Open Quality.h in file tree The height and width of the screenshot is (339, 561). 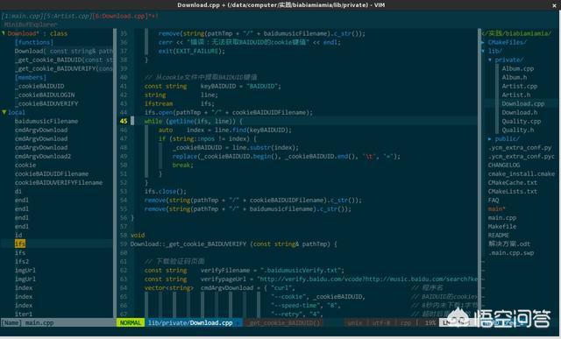[518, 130]
